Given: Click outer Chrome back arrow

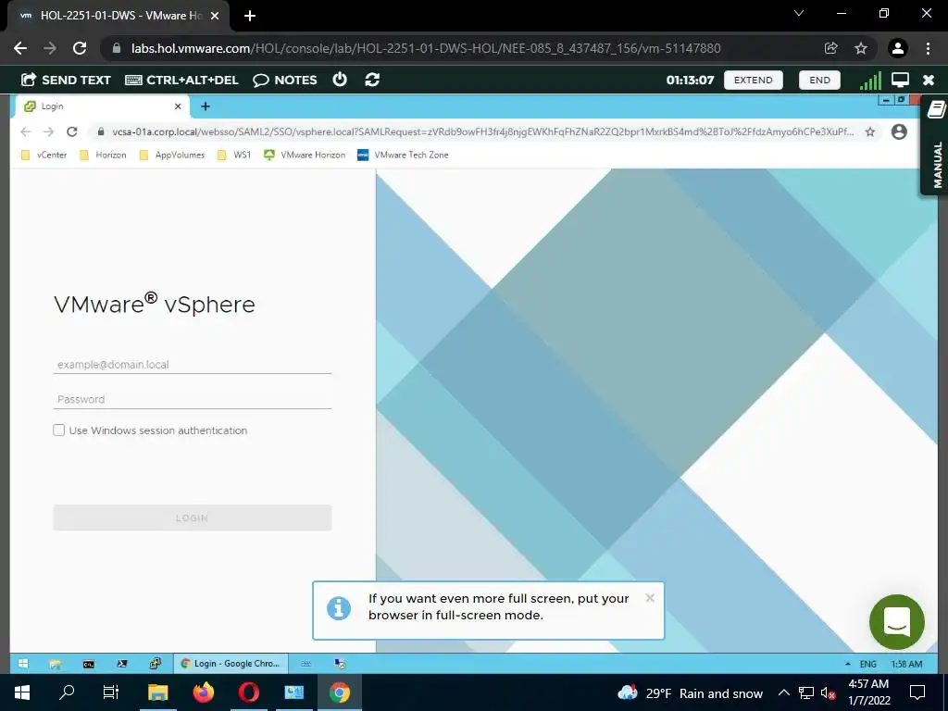Looking at the screenshot, I should 20,48.
